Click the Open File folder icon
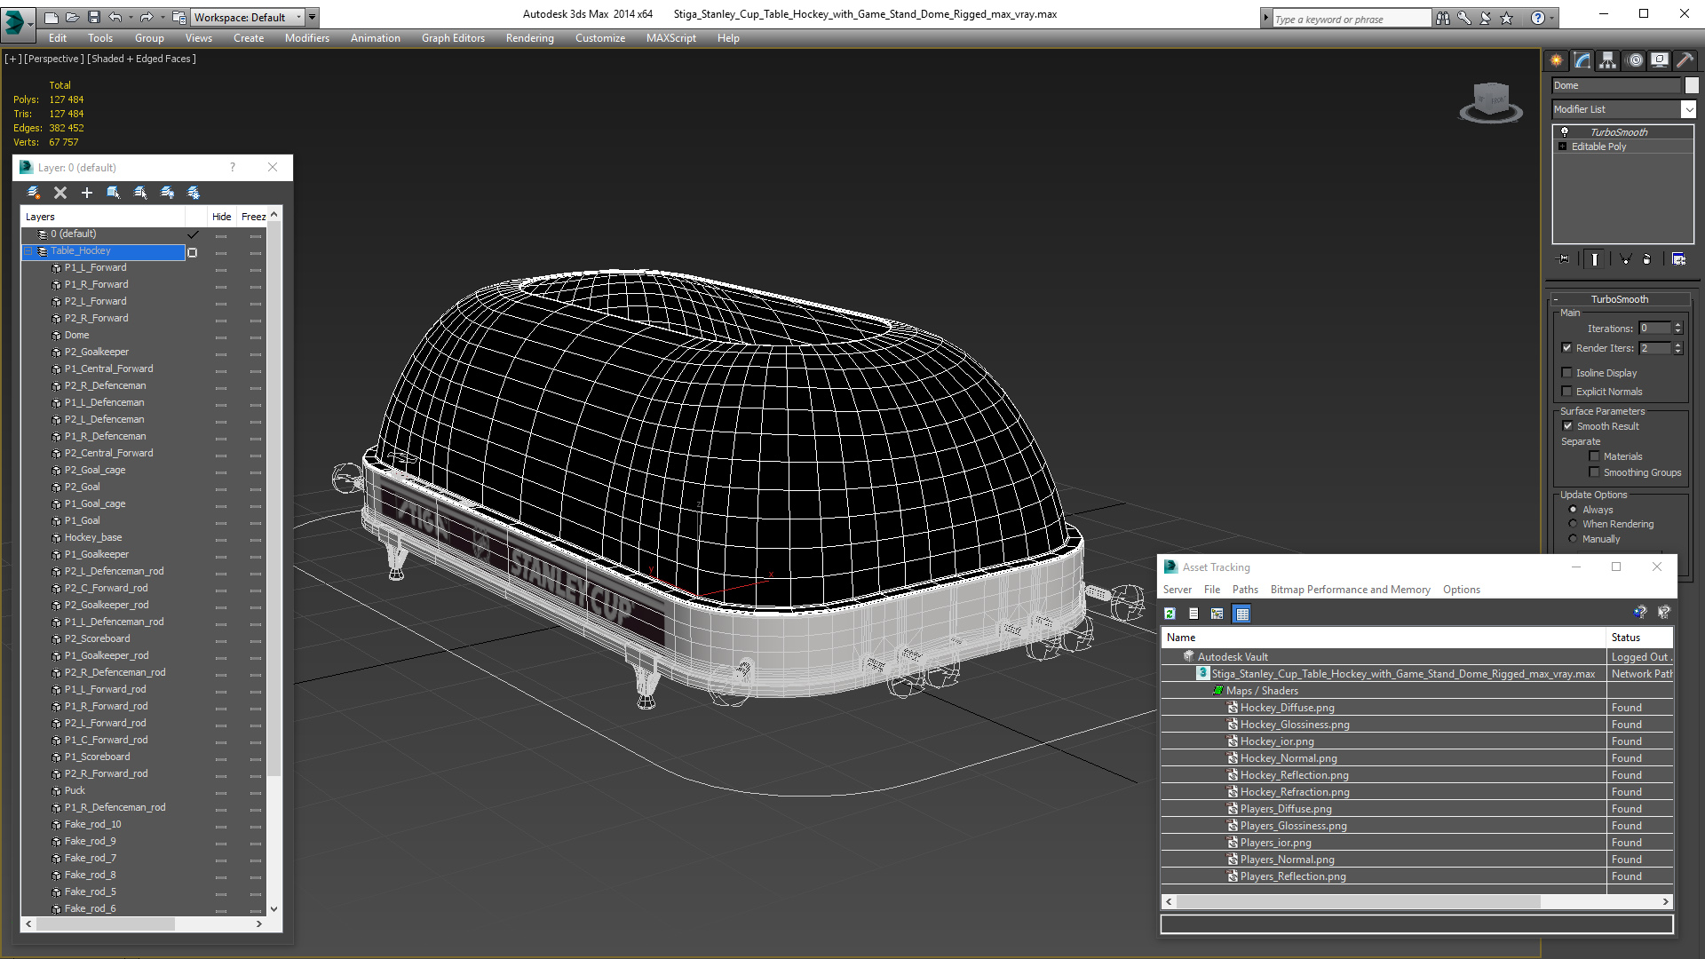The height and width of the screenshot is (959, 1705). (72, 17)
